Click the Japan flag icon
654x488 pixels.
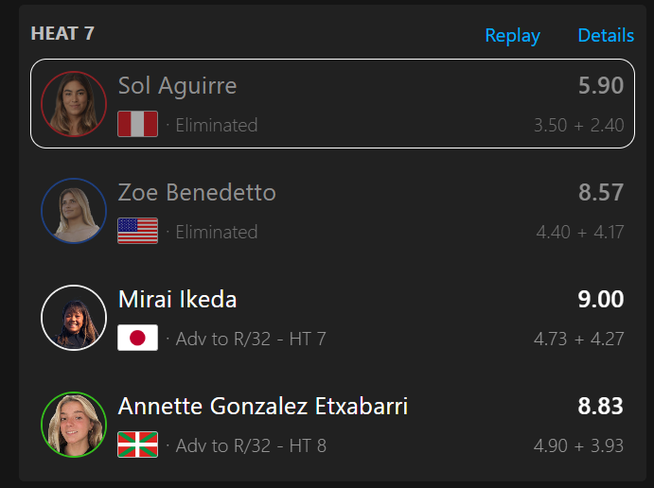pyautogui.click(x=137, y=338)
